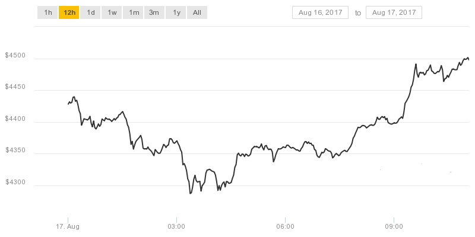Display All available price data
This screenshot has height=237, width=475.
click(x=197, y=12)
